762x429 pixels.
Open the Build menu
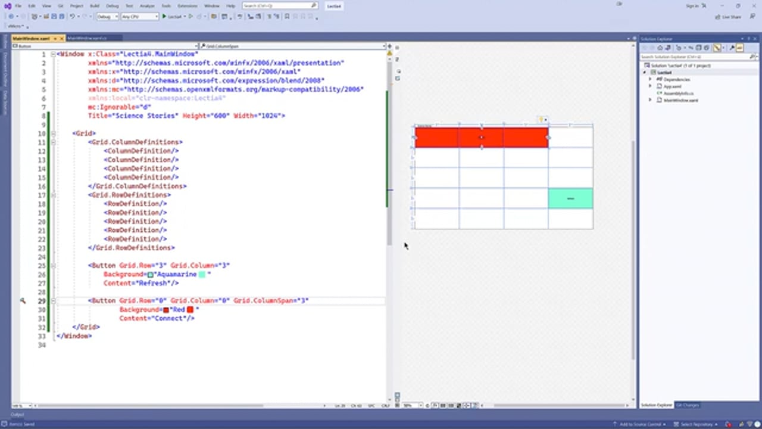pos(95,6)
